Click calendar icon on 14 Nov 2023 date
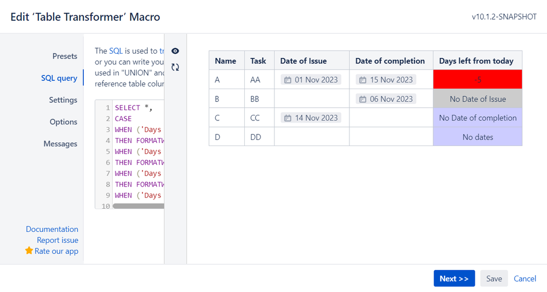The width and height of the screenshot is (547, 292). tap(287, 118)
